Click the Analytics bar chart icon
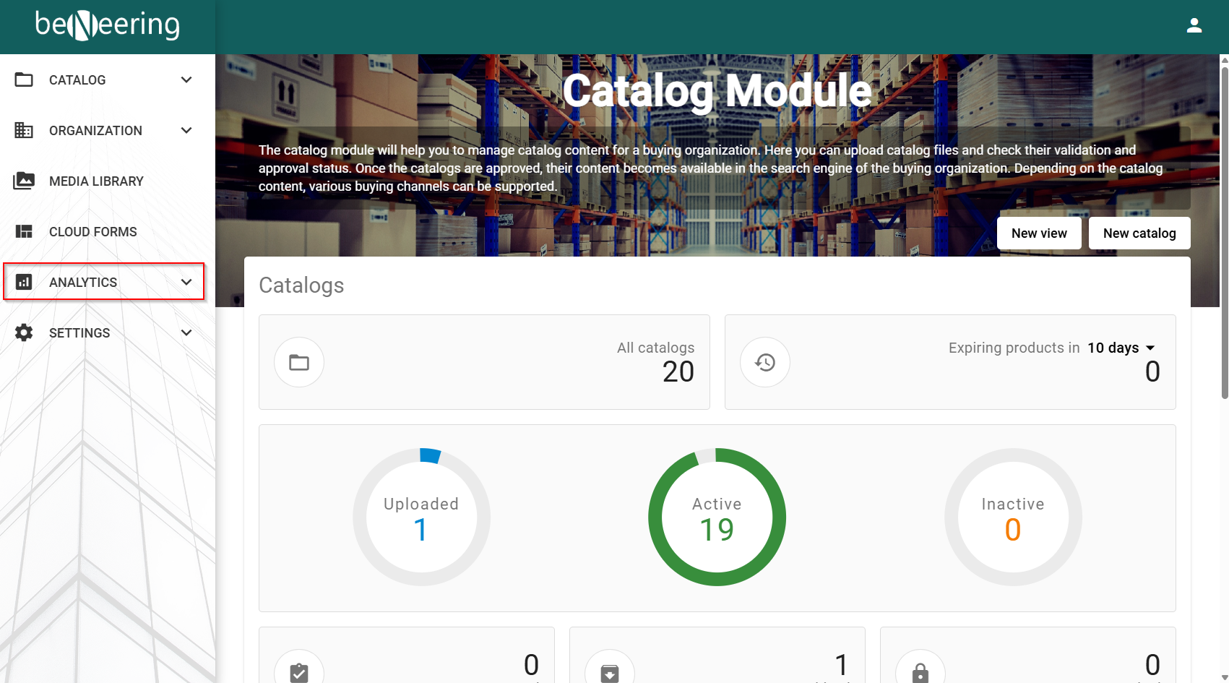The height and width of the screenshot is (683, 1229). click(24, 282)
